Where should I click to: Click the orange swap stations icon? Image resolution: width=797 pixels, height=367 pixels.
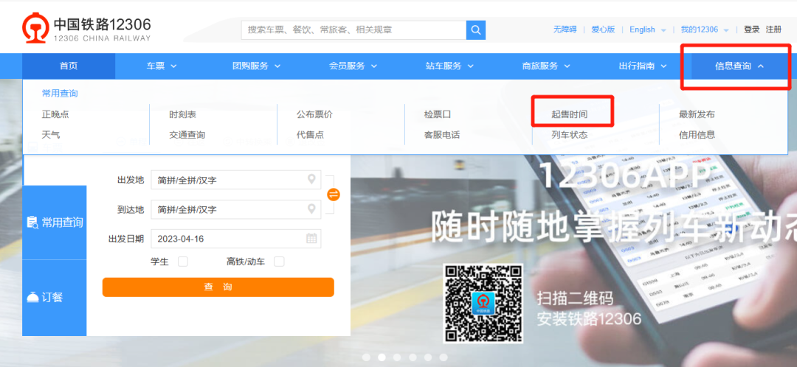tap(334, 195)
